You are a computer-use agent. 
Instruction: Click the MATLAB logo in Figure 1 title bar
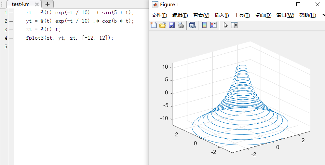[x=155, y=4]
